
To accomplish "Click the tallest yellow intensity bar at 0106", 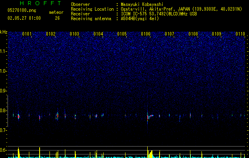I will 148,152.
